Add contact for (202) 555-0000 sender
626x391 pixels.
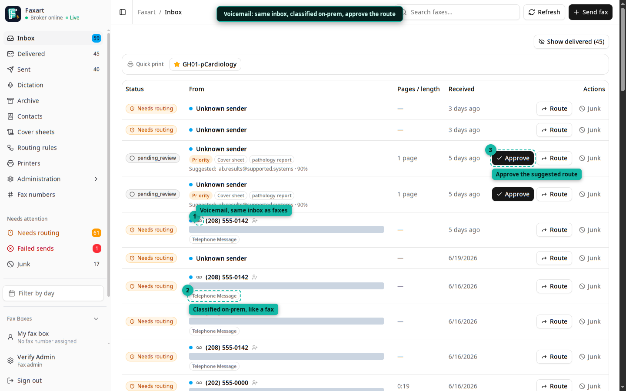coord(255,383)
